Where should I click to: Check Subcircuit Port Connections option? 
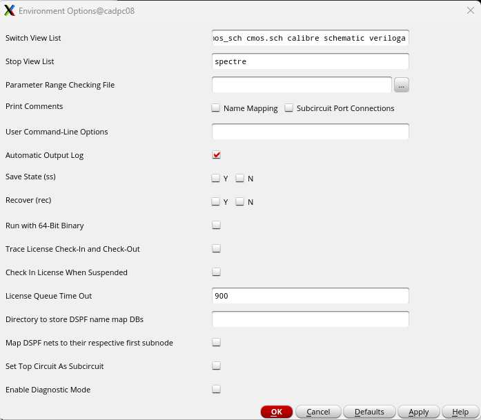288,108
